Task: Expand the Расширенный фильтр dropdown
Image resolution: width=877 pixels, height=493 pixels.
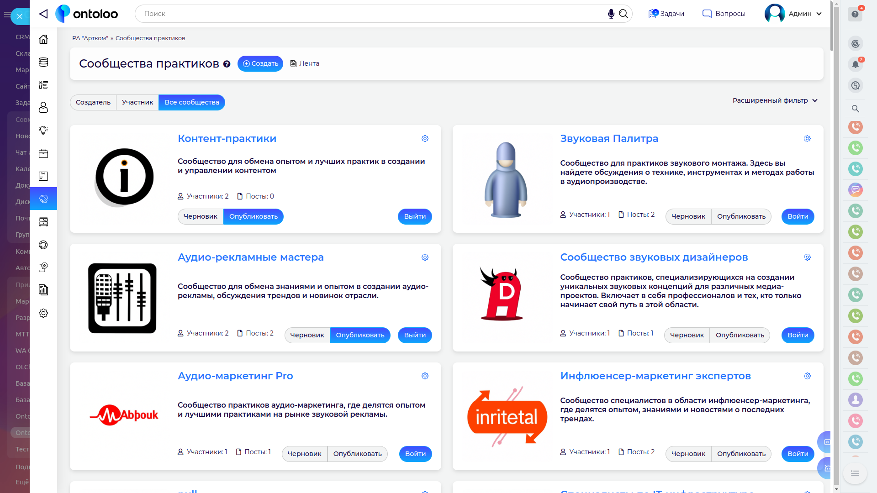Action: pyautogui.click(x=775, y=100)
